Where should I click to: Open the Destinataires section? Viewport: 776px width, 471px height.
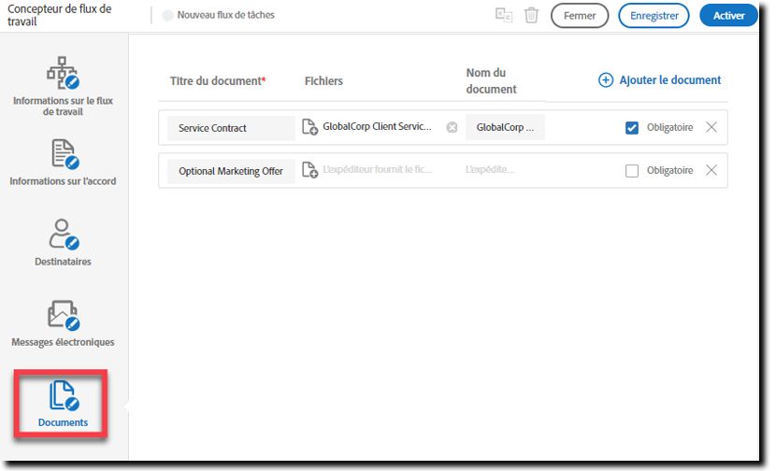point(63,243)
